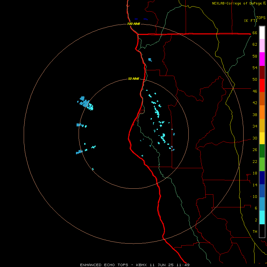Click the '38' legend value

[x=255, y=115]
